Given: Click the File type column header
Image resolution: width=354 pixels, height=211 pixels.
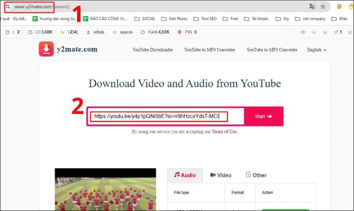Looking at the screenshot, I should (x=182, y=192).
